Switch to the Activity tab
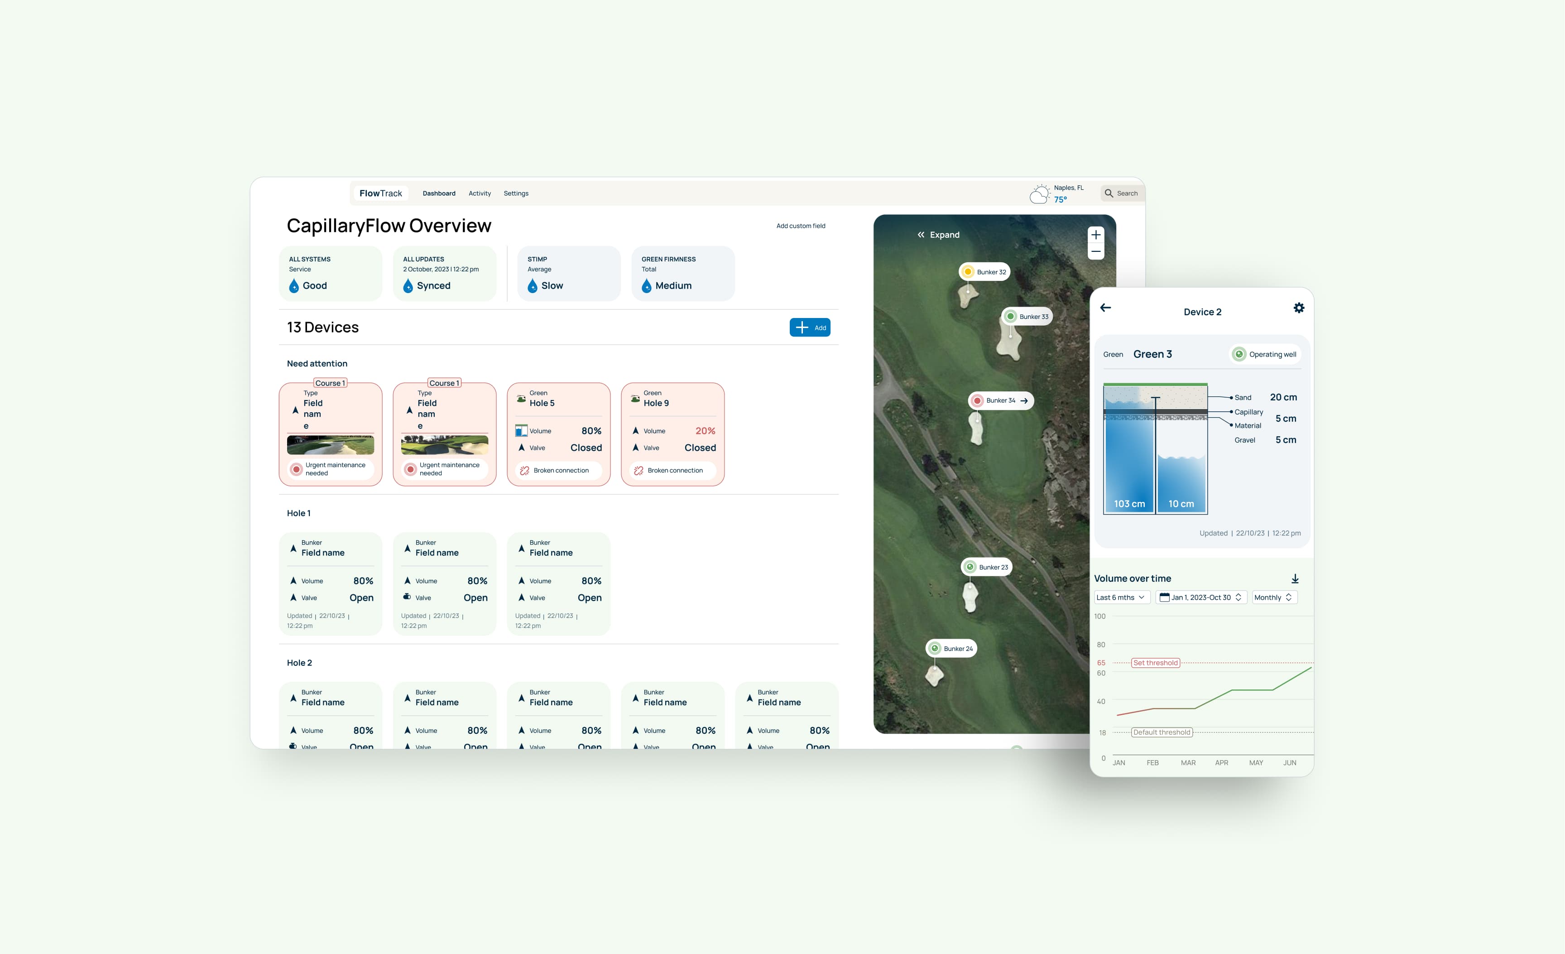1565x954 pixels. click(480, 194)
